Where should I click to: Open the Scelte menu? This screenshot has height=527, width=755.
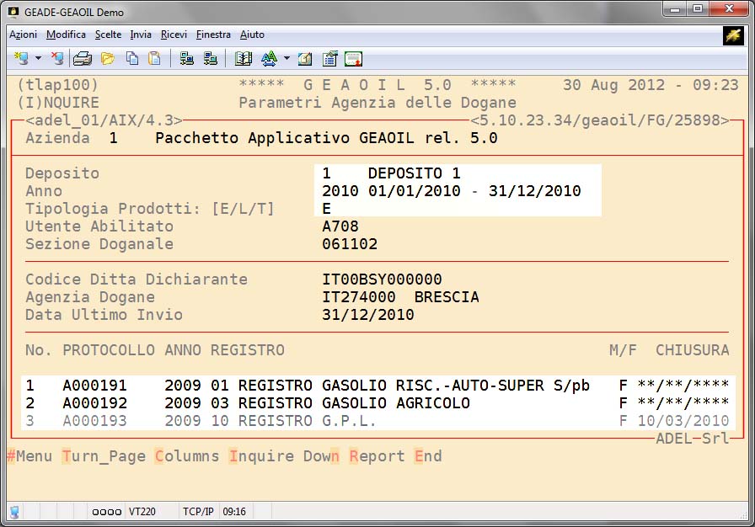108,35
